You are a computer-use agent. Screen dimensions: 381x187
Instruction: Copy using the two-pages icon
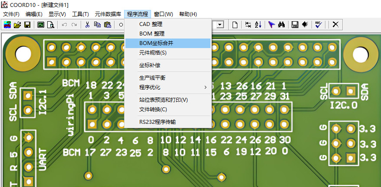point(98,25)
